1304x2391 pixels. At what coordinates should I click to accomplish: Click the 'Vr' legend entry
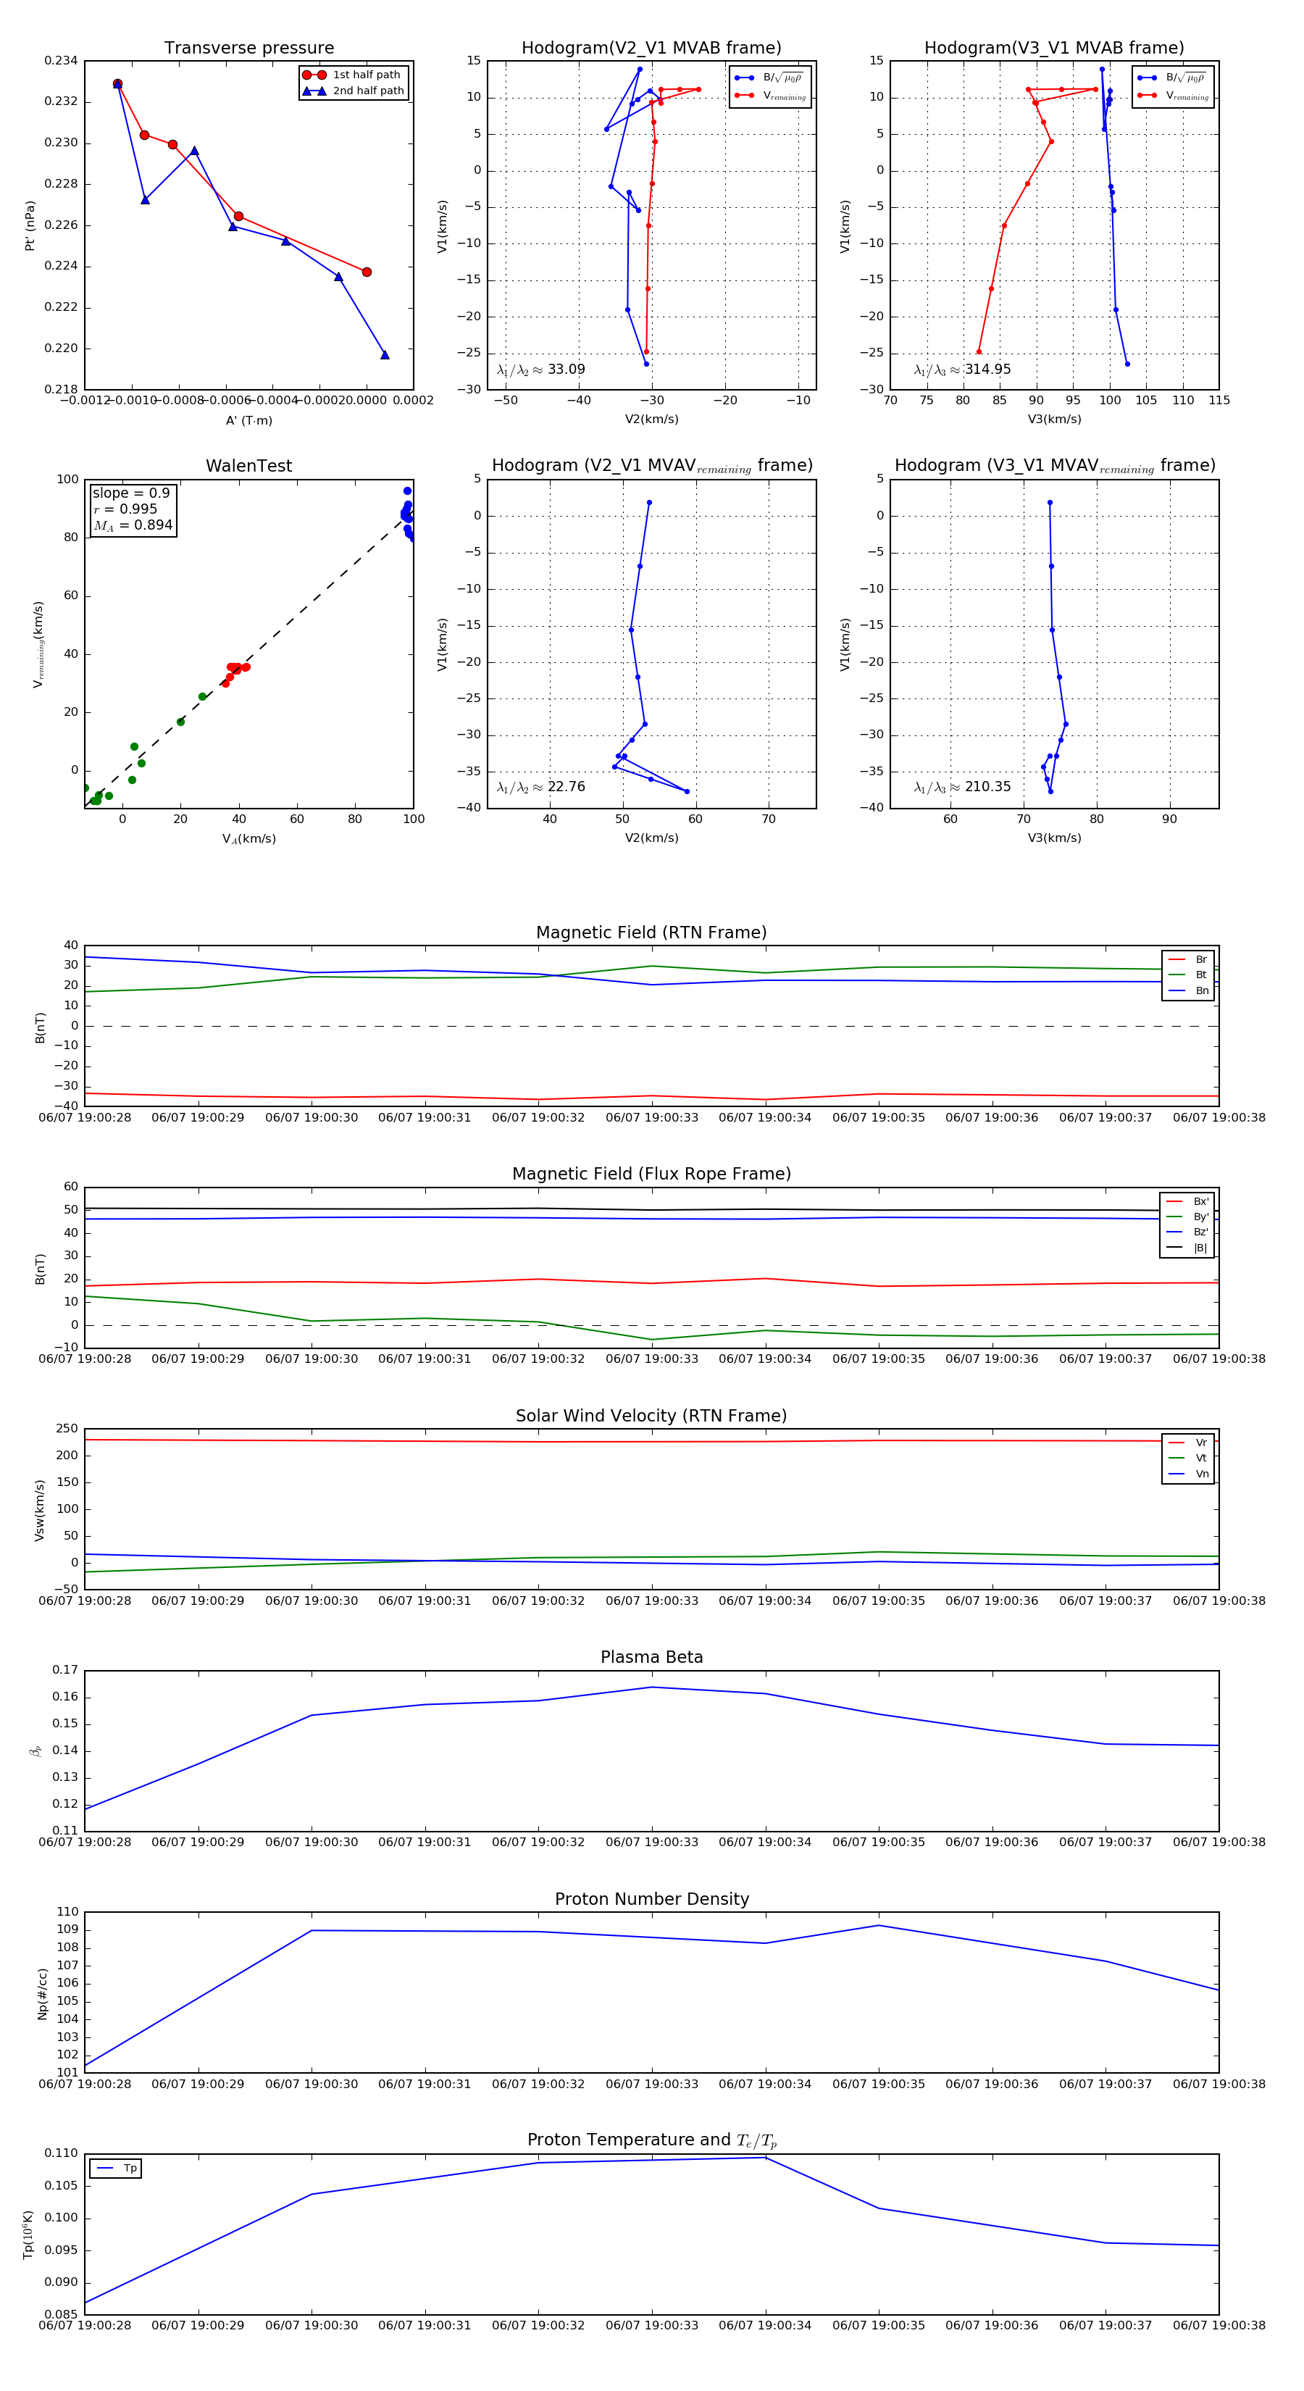click(1188, 1443)
